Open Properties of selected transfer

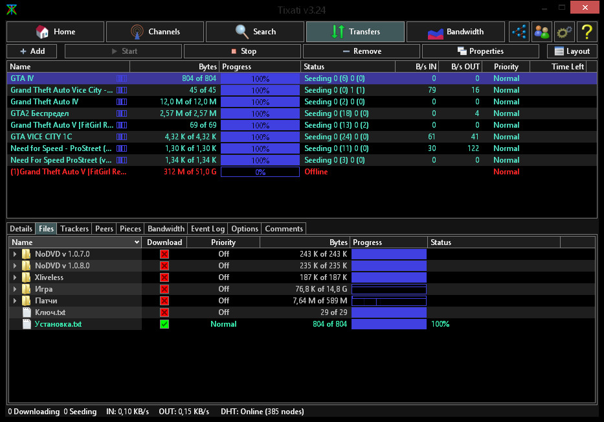(x=480, y=51)
